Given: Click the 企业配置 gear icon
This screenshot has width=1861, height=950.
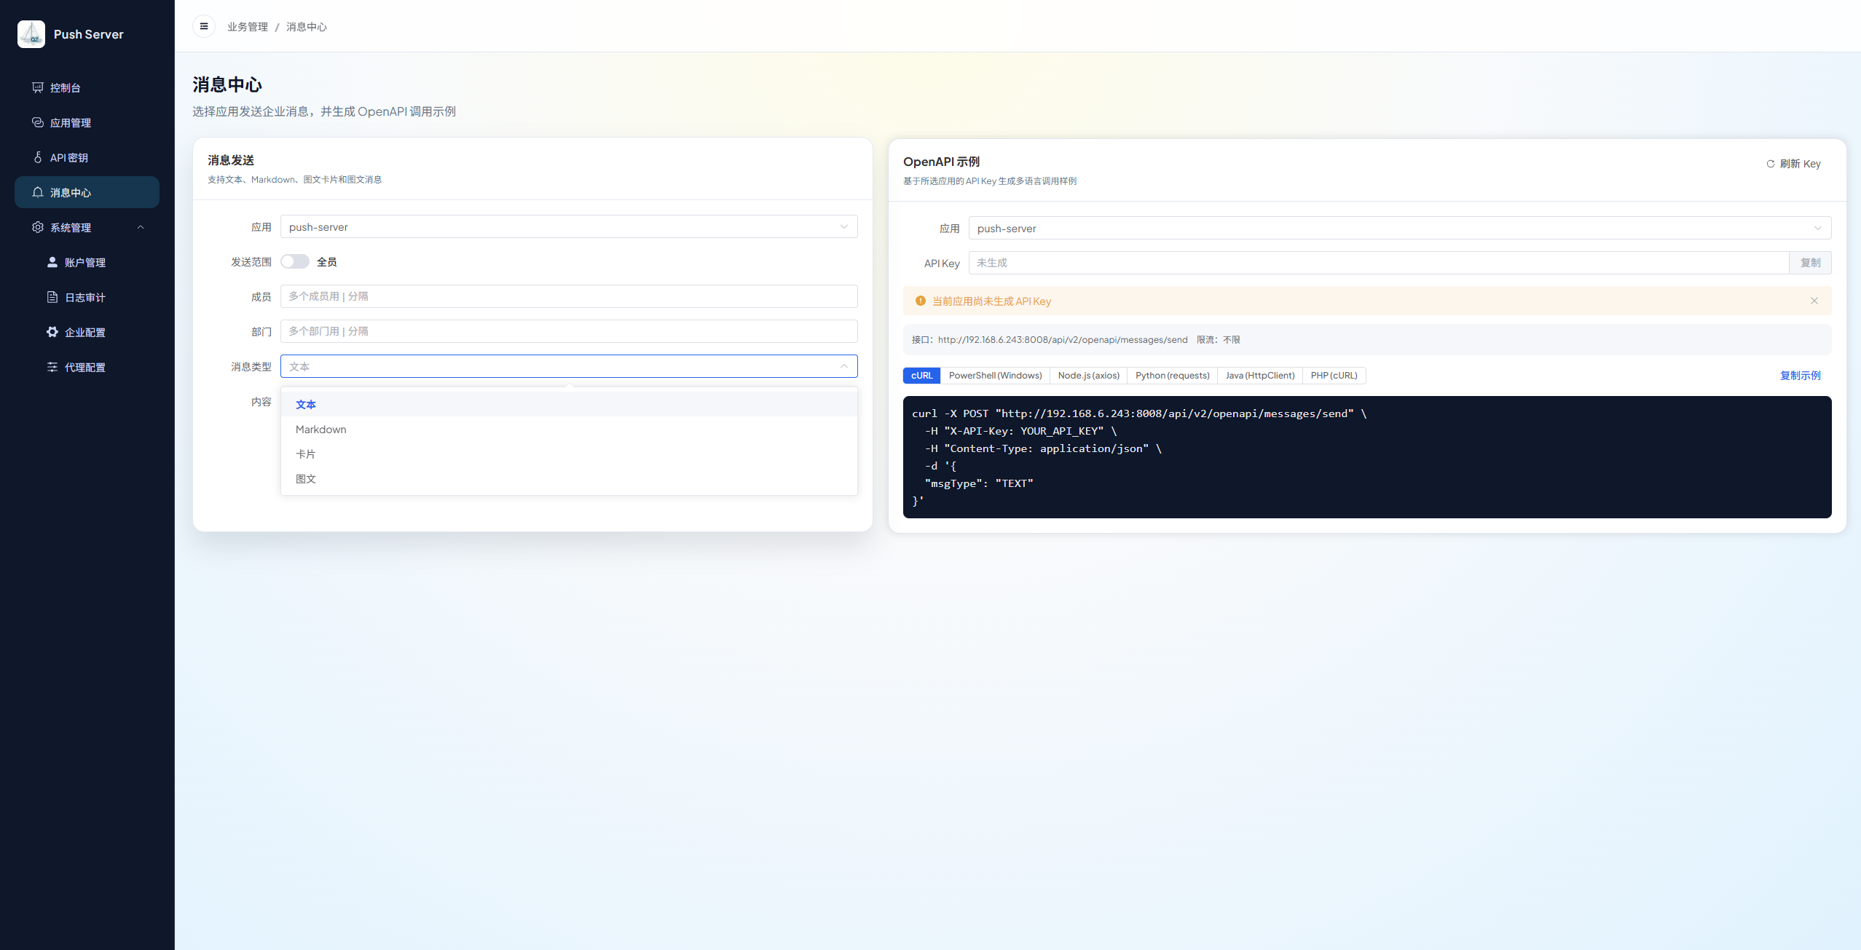Looking at the screenshot, I should click(52, 332).
